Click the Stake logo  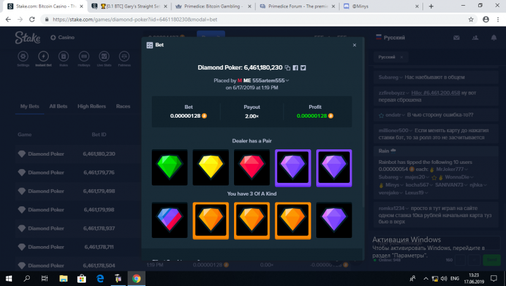(27, 37)
